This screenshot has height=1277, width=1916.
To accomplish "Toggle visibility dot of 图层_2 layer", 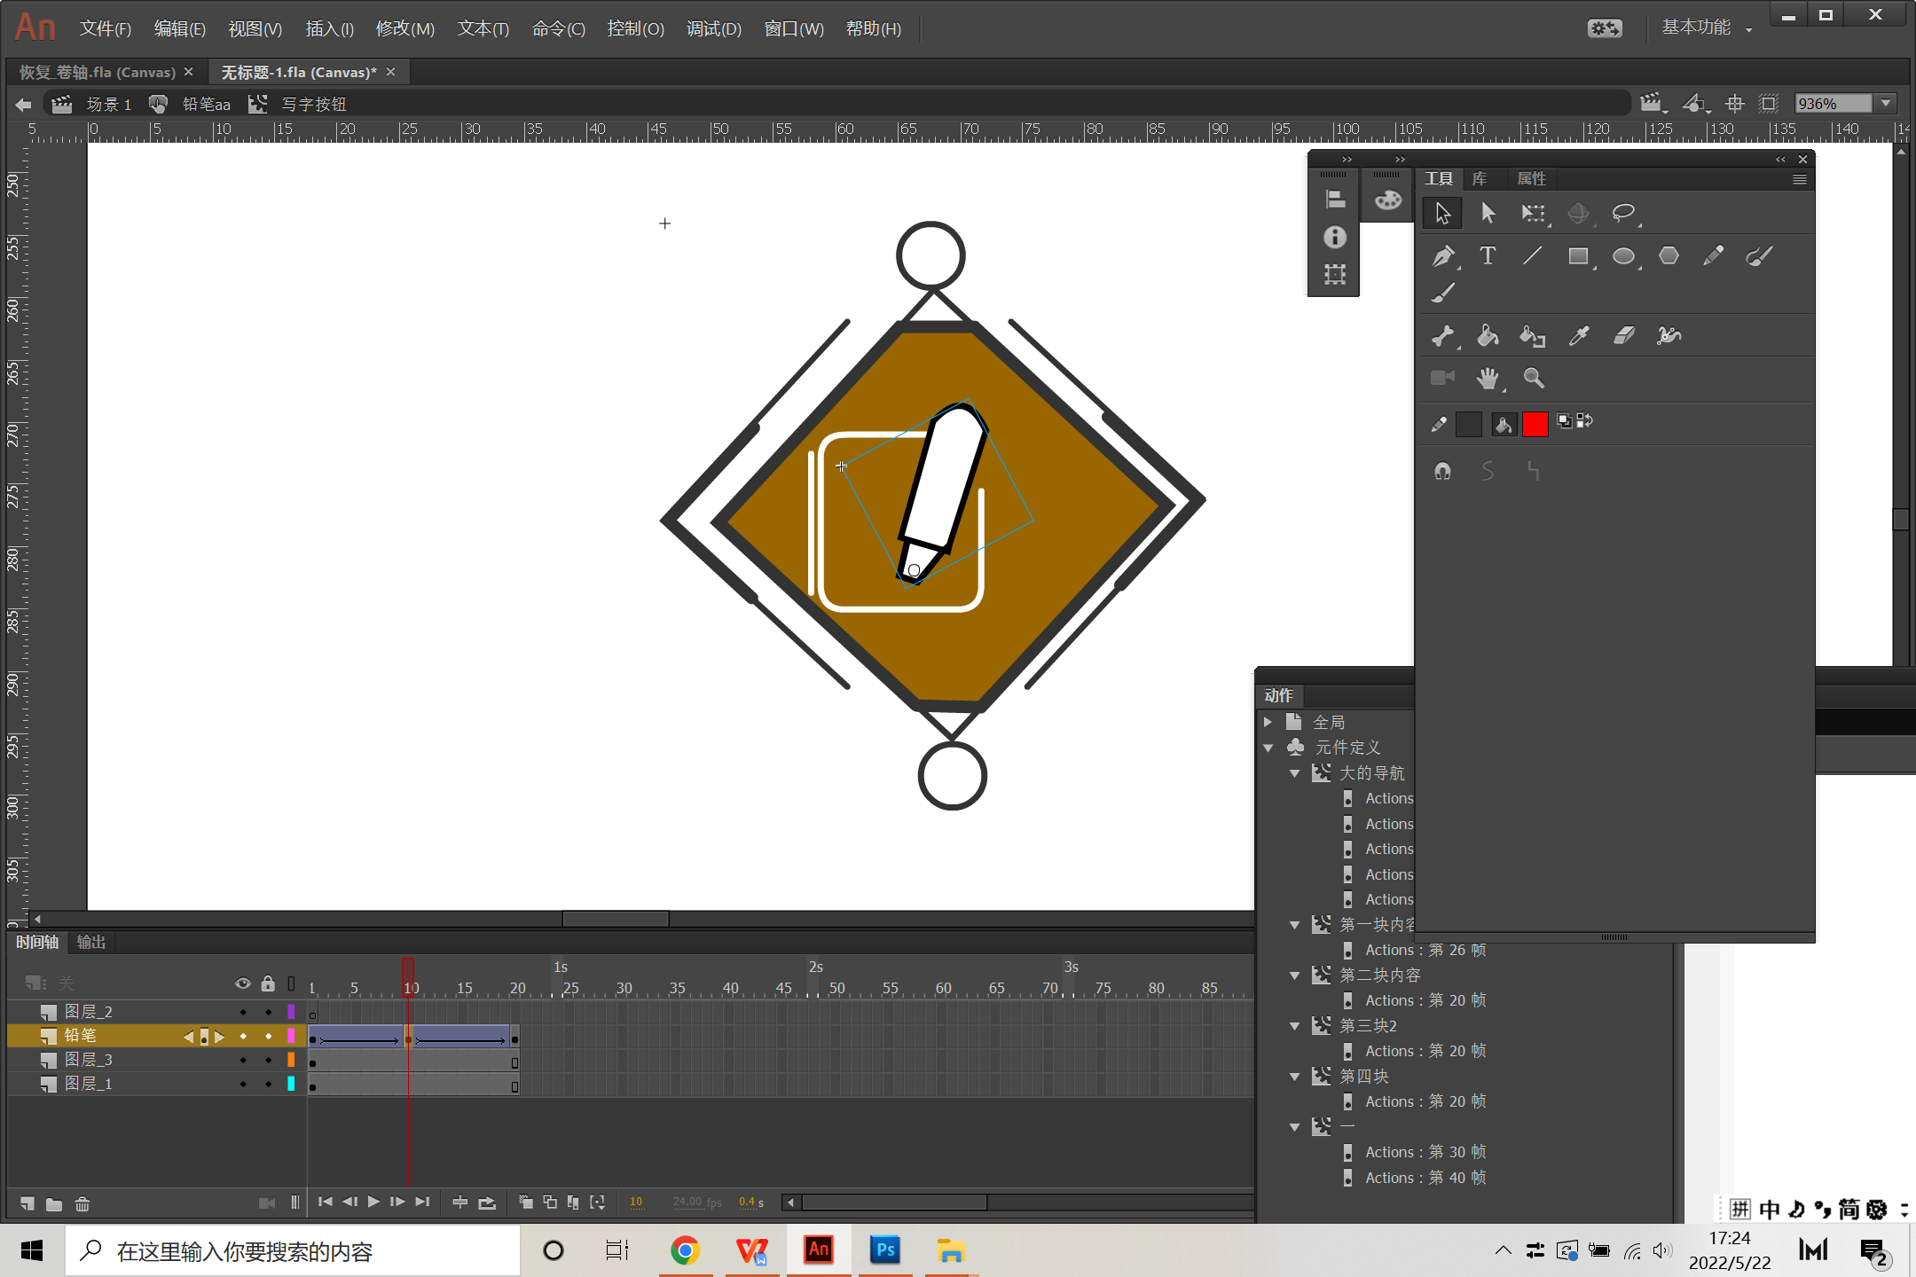I will 243,1012.
